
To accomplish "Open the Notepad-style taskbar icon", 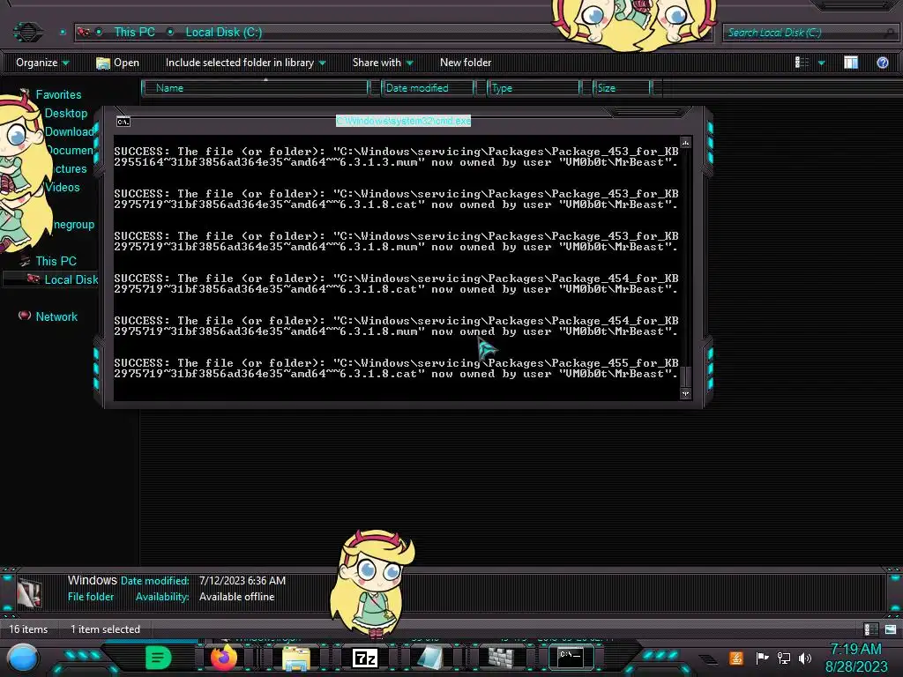I will pos(430,658).
